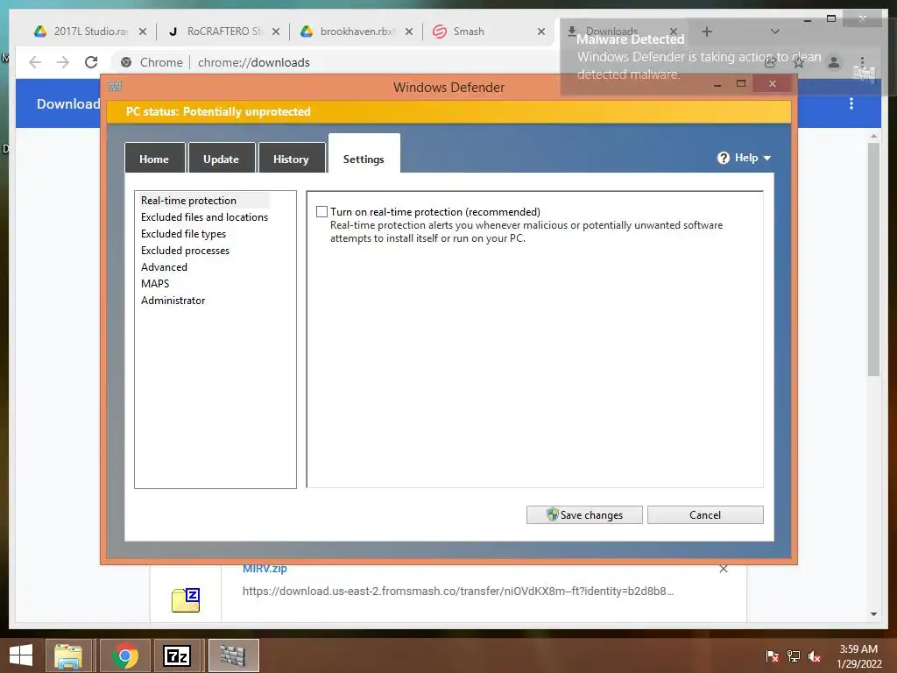Open Action Center flag in system tray
The width and height of the screenshot is (897, 673).
(772, 656)
